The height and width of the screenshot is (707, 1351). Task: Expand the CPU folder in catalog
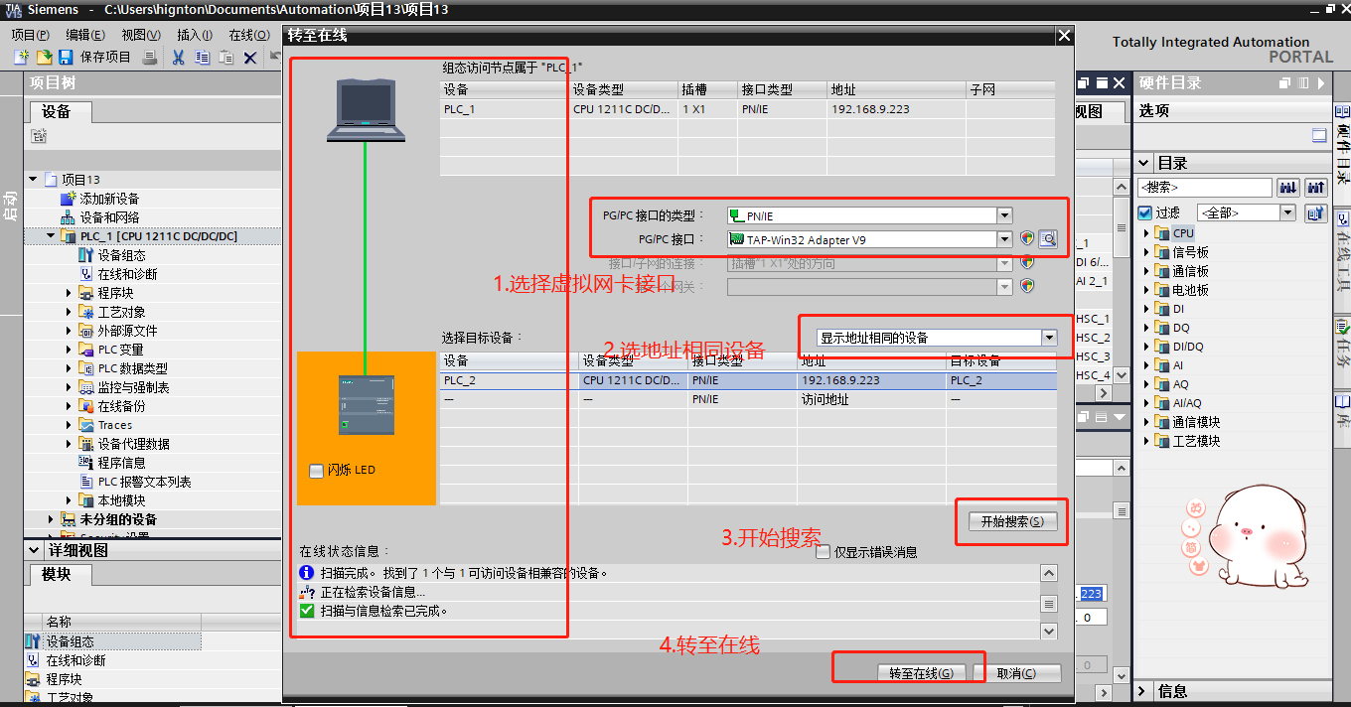[x=1145, y=233]
